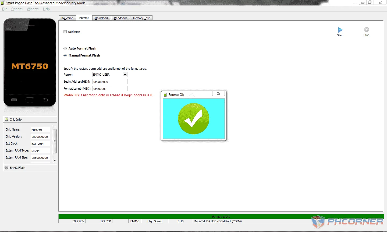Screen dimensions: 387x232
Task: Click the MT6750 phone image
Action: 30,62
